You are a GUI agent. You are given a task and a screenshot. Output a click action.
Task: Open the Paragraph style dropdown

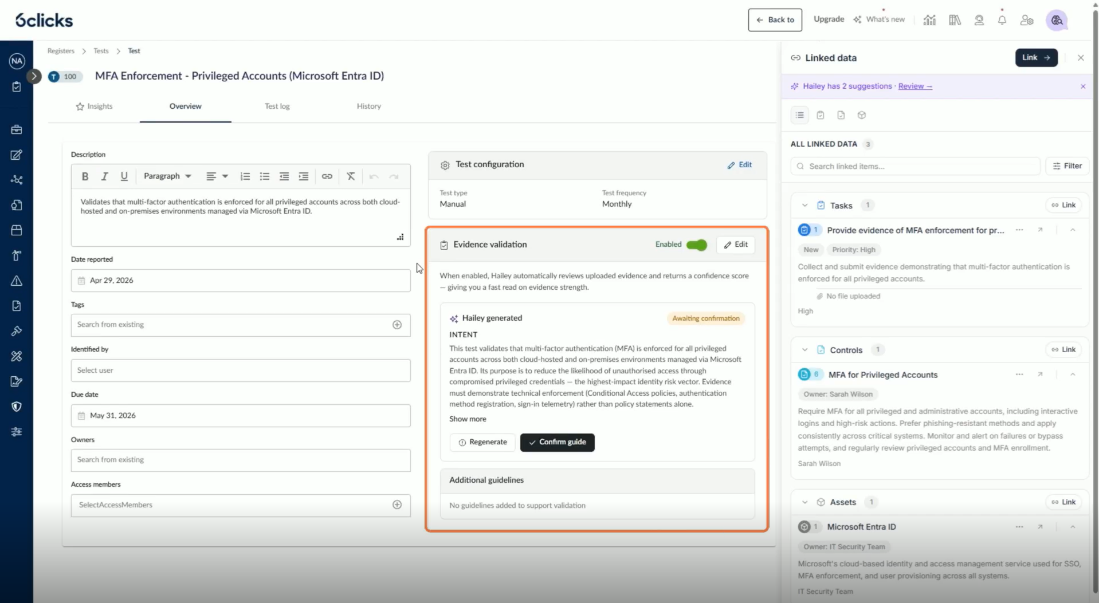coord(167,176)
